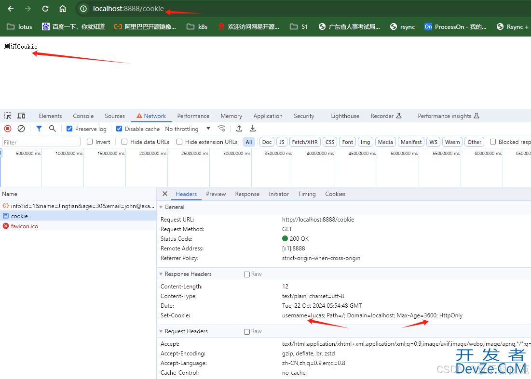Select the favicon.ico request
Image resolution: width=531 pixels, height=379 pixels.
click(25, 226)
